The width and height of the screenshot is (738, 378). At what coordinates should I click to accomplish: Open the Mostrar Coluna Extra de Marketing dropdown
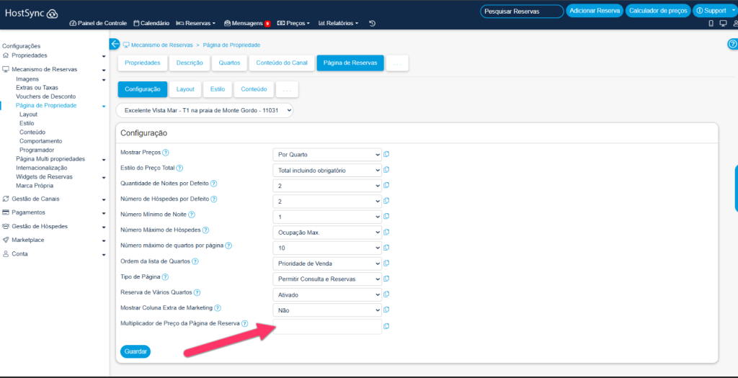[327, 310]
